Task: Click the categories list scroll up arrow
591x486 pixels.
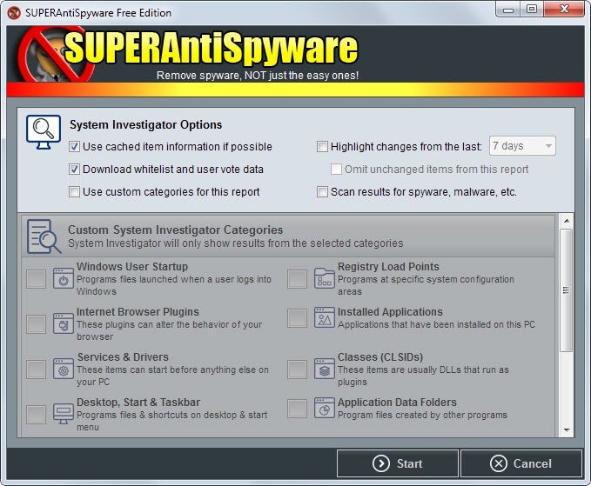Action: click(567, 221)
